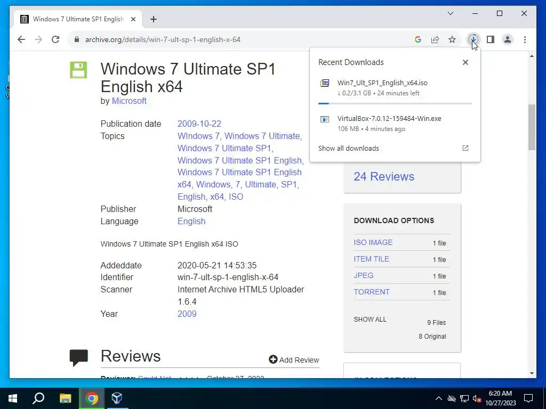Jump to 24 Reviews
Screen dimensions: 546x409
click(x=384, y=176)
